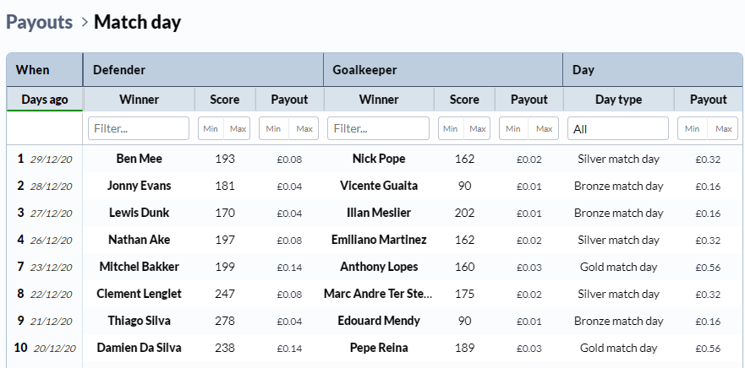Open Nick Pope goalkeeper entry
The image size is (745, 368).
coord(379,159)
